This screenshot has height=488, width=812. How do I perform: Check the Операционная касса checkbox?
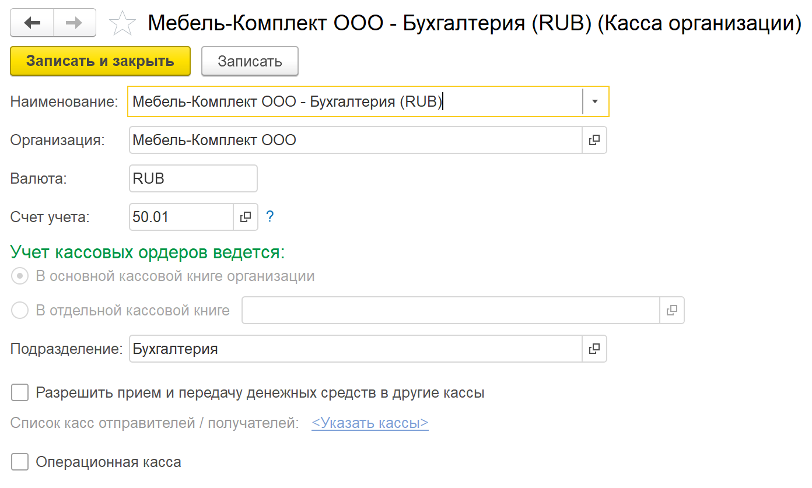[20, 462]
